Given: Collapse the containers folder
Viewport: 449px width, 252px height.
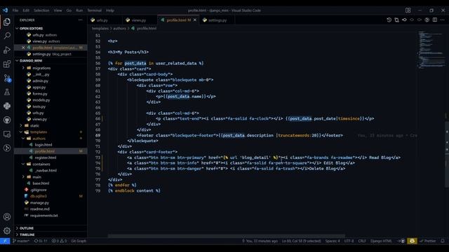Looking at the screenshot, I should pos(41,164).
